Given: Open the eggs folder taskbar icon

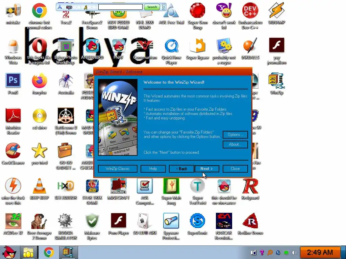Looking at the screenshot, I should click(x=28, y=252).
